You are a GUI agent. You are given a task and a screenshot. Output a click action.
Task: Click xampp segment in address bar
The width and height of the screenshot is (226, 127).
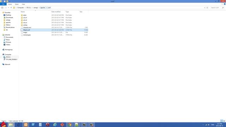pyautogui.click(x=36, y=8)
